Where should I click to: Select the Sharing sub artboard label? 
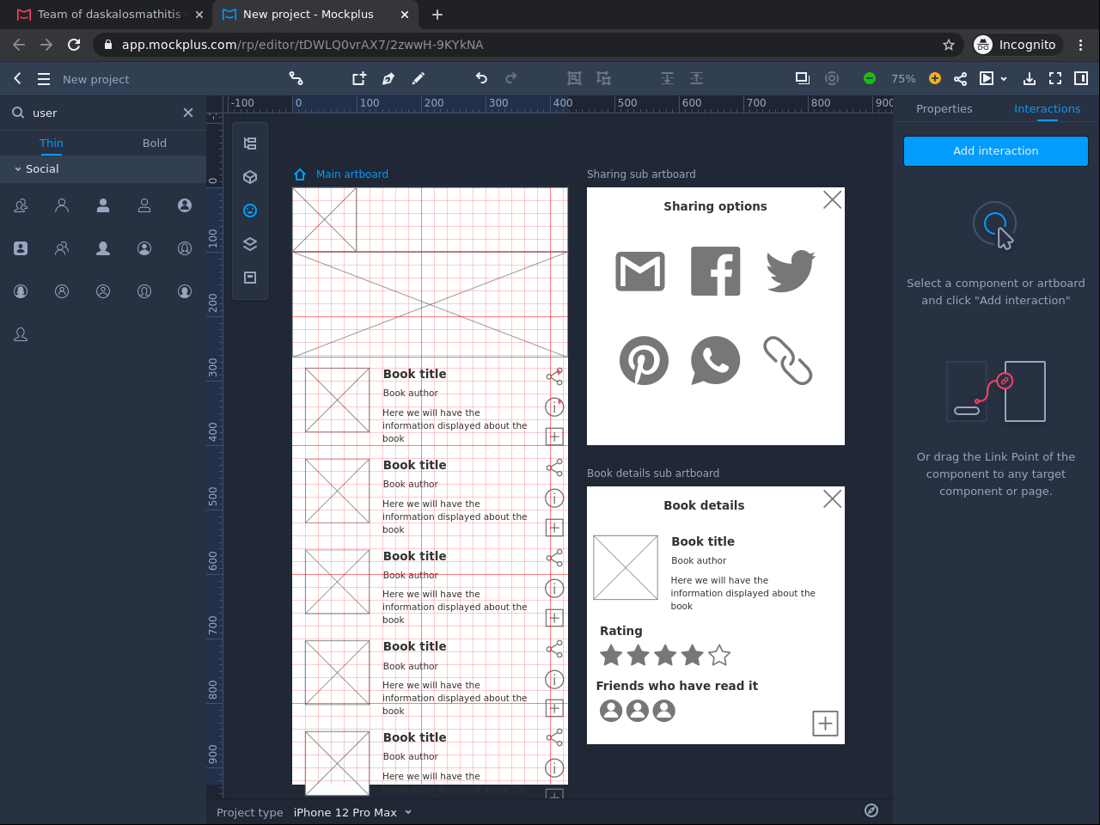641,174
